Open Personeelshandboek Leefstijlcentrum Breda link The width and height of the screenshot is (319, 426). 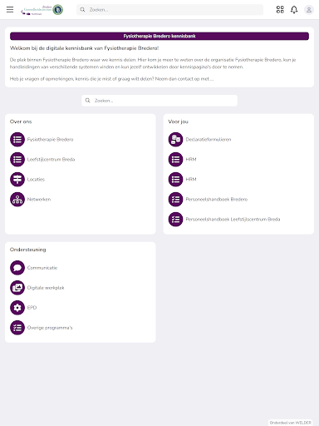233,219
